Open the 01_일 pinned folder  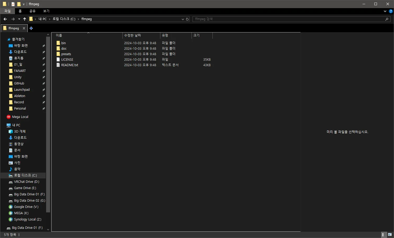point(18,64)
